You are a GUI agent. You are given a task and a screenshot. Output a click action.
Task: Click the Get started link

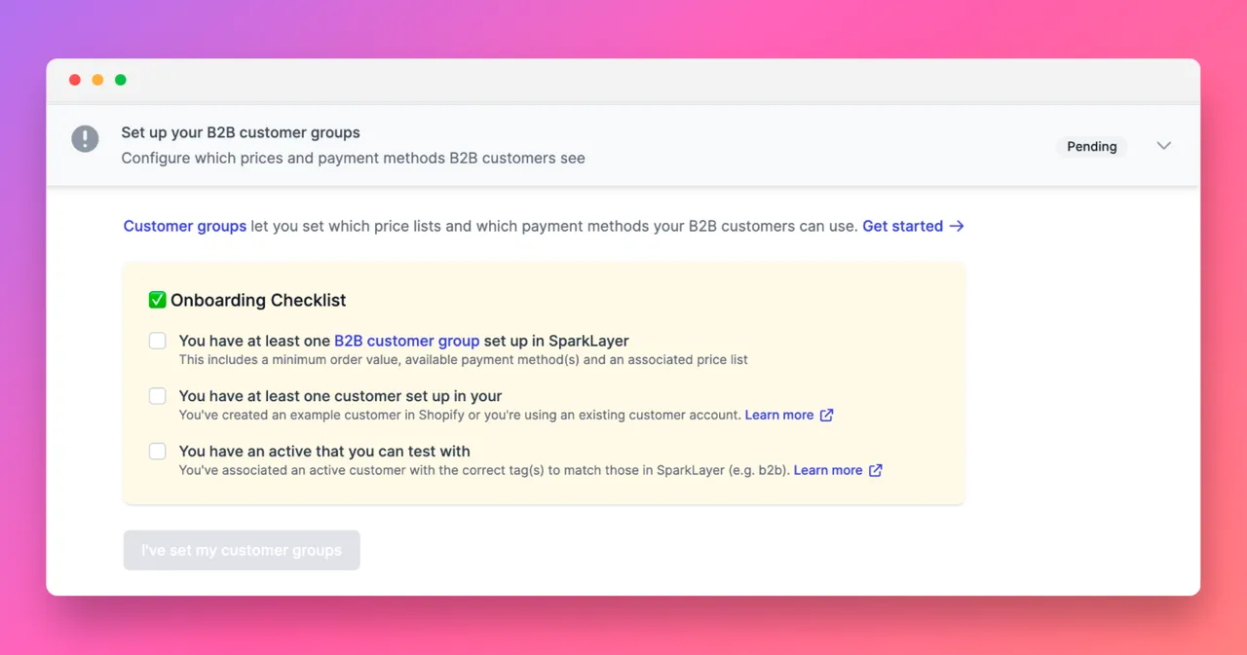coord(902,226)
